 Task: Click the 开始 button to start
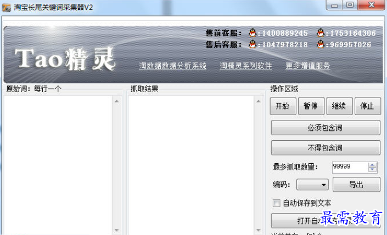[x=283, y=106]
